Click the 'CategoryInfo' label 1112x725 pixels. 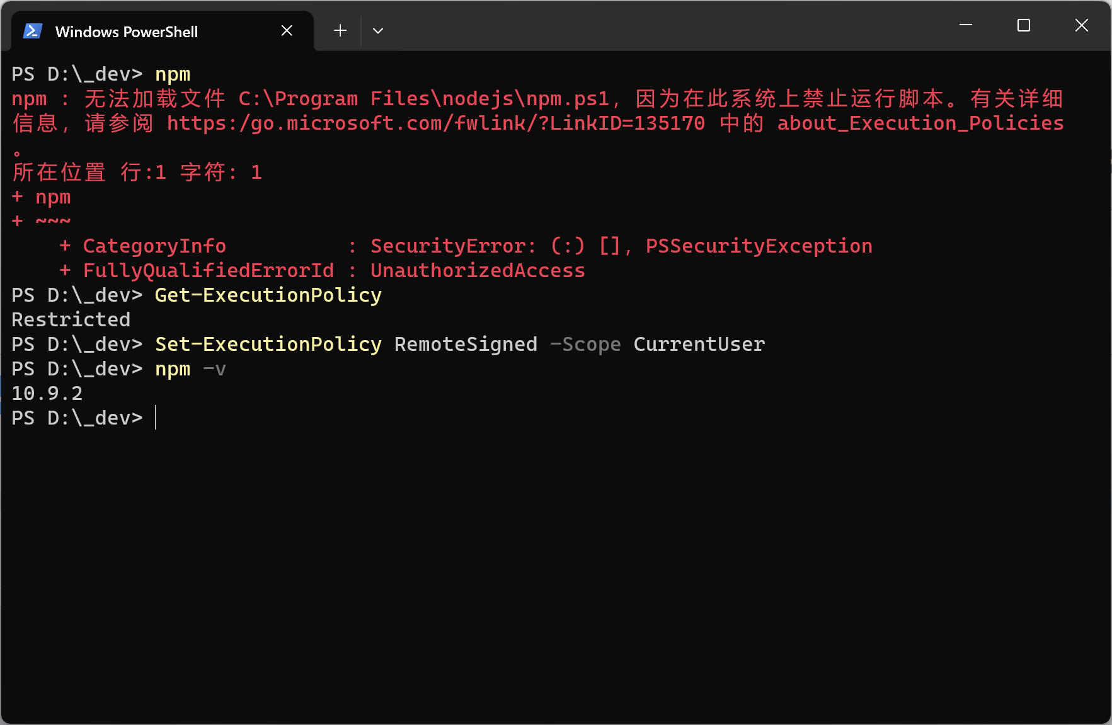click(x=154, y=246)
